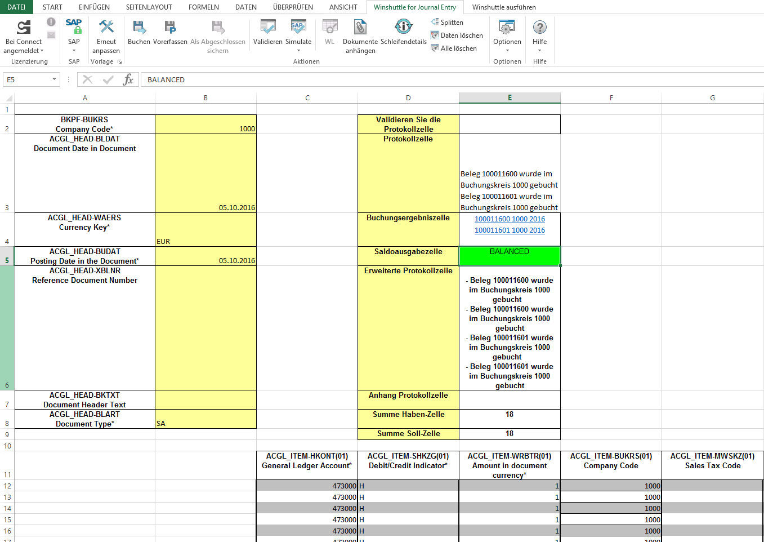This screenshot has width=764, height=542.
Task: Switch to the FORMELN tab
Action: tap(204, 7)
